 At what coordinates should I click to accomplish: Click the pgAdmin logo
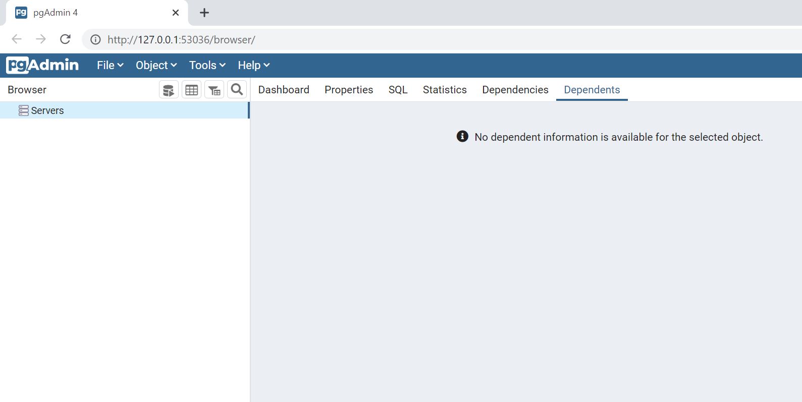pos(42,65)
